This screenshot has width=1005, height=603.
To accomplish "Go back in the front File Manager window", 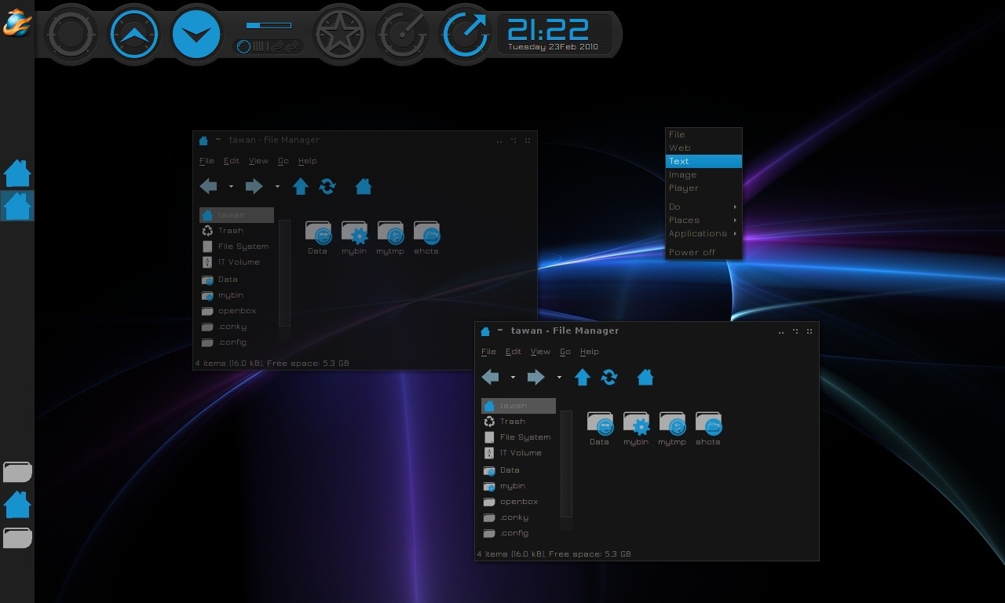I will point(491,378).
